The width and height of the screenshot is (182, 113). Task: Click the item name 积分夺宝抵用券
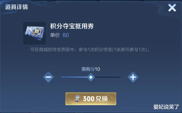click(72, 26)
